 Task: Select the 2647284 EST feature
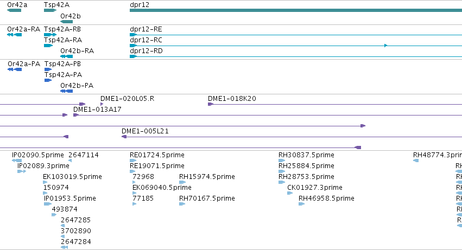tap(64, 247)
